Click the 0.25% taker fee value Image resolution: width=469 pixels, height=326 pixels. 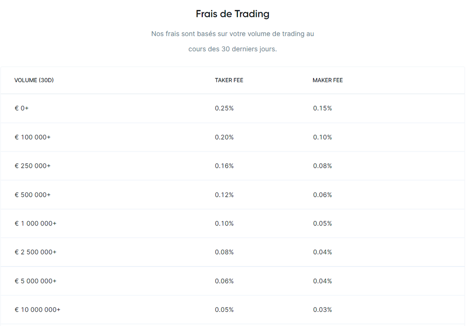[x=224, y=108]
